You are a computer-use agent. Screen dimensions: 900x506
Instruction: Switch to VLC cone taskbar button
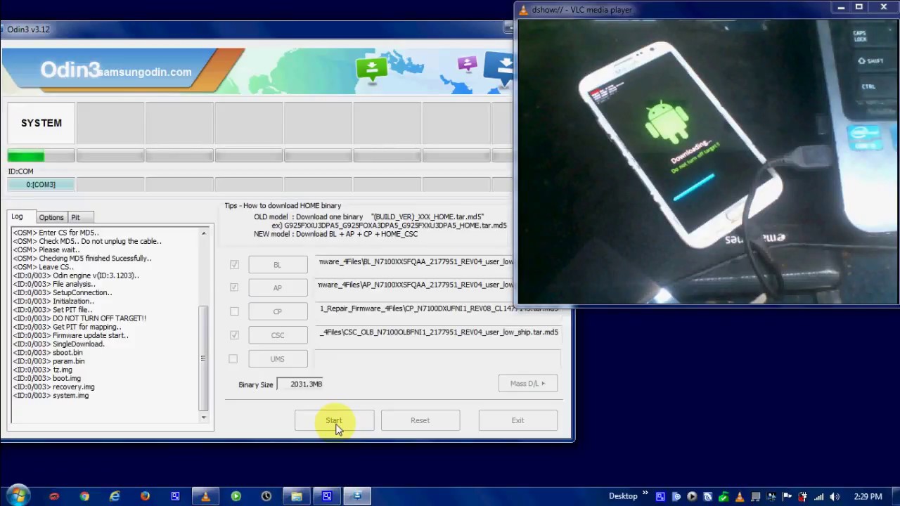tap(205, 496)
